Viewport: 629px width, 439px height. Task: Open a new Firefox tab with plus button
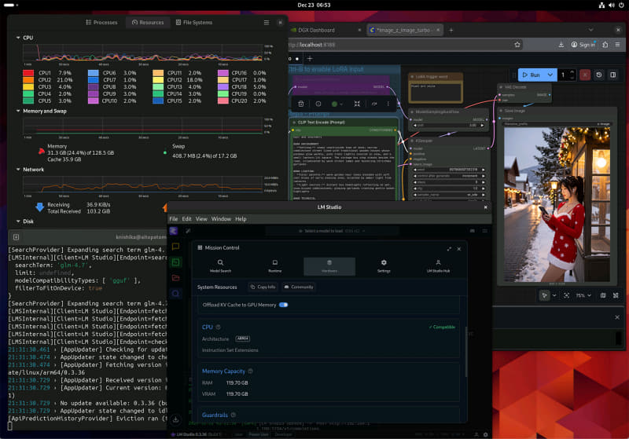pos(451,30)
